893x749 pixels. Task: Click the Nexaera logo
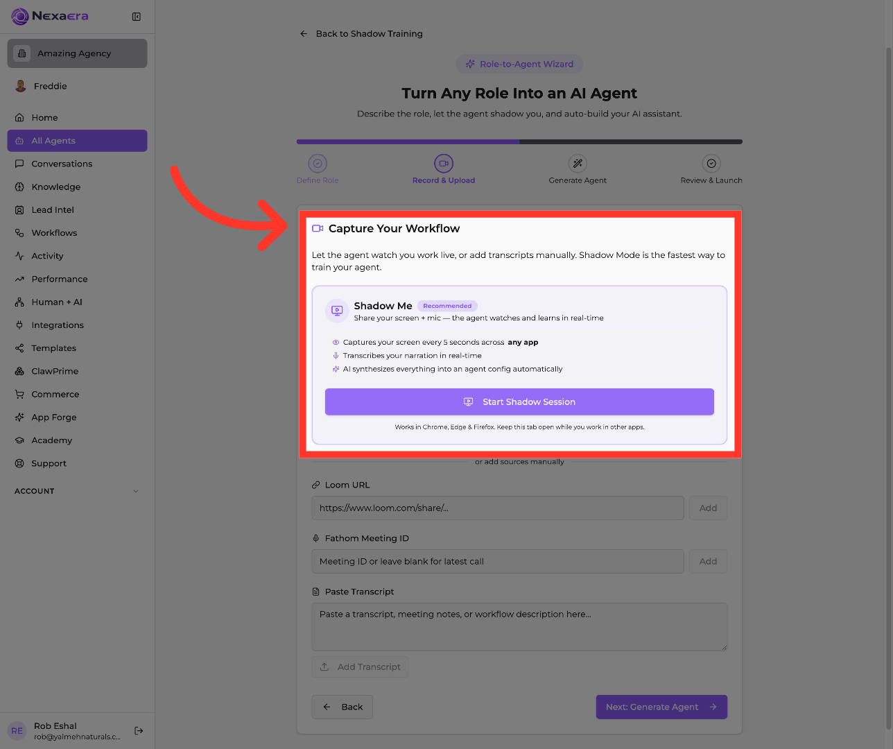pyautogui.click(x=50, y=16)
